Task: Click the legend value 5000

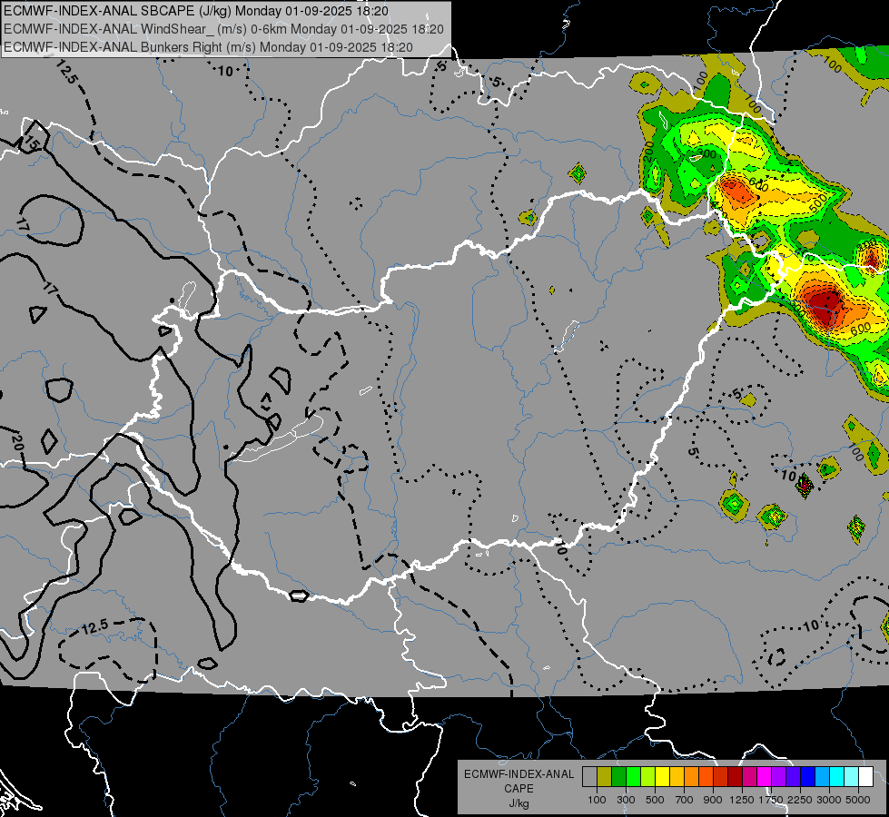Action: click(858, 800)
